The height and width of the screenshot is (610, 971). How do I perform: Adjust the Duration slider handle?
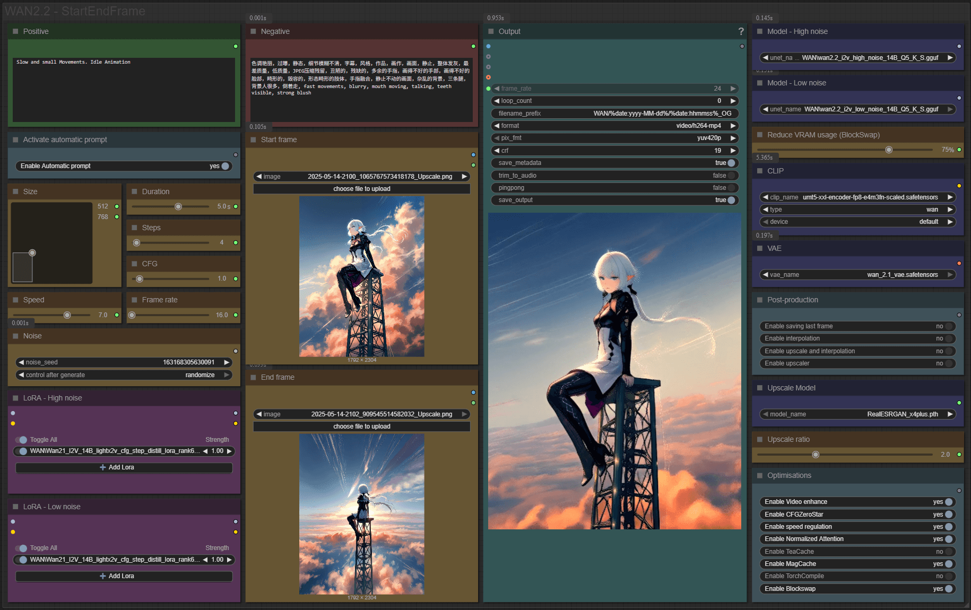click(178, 206)
